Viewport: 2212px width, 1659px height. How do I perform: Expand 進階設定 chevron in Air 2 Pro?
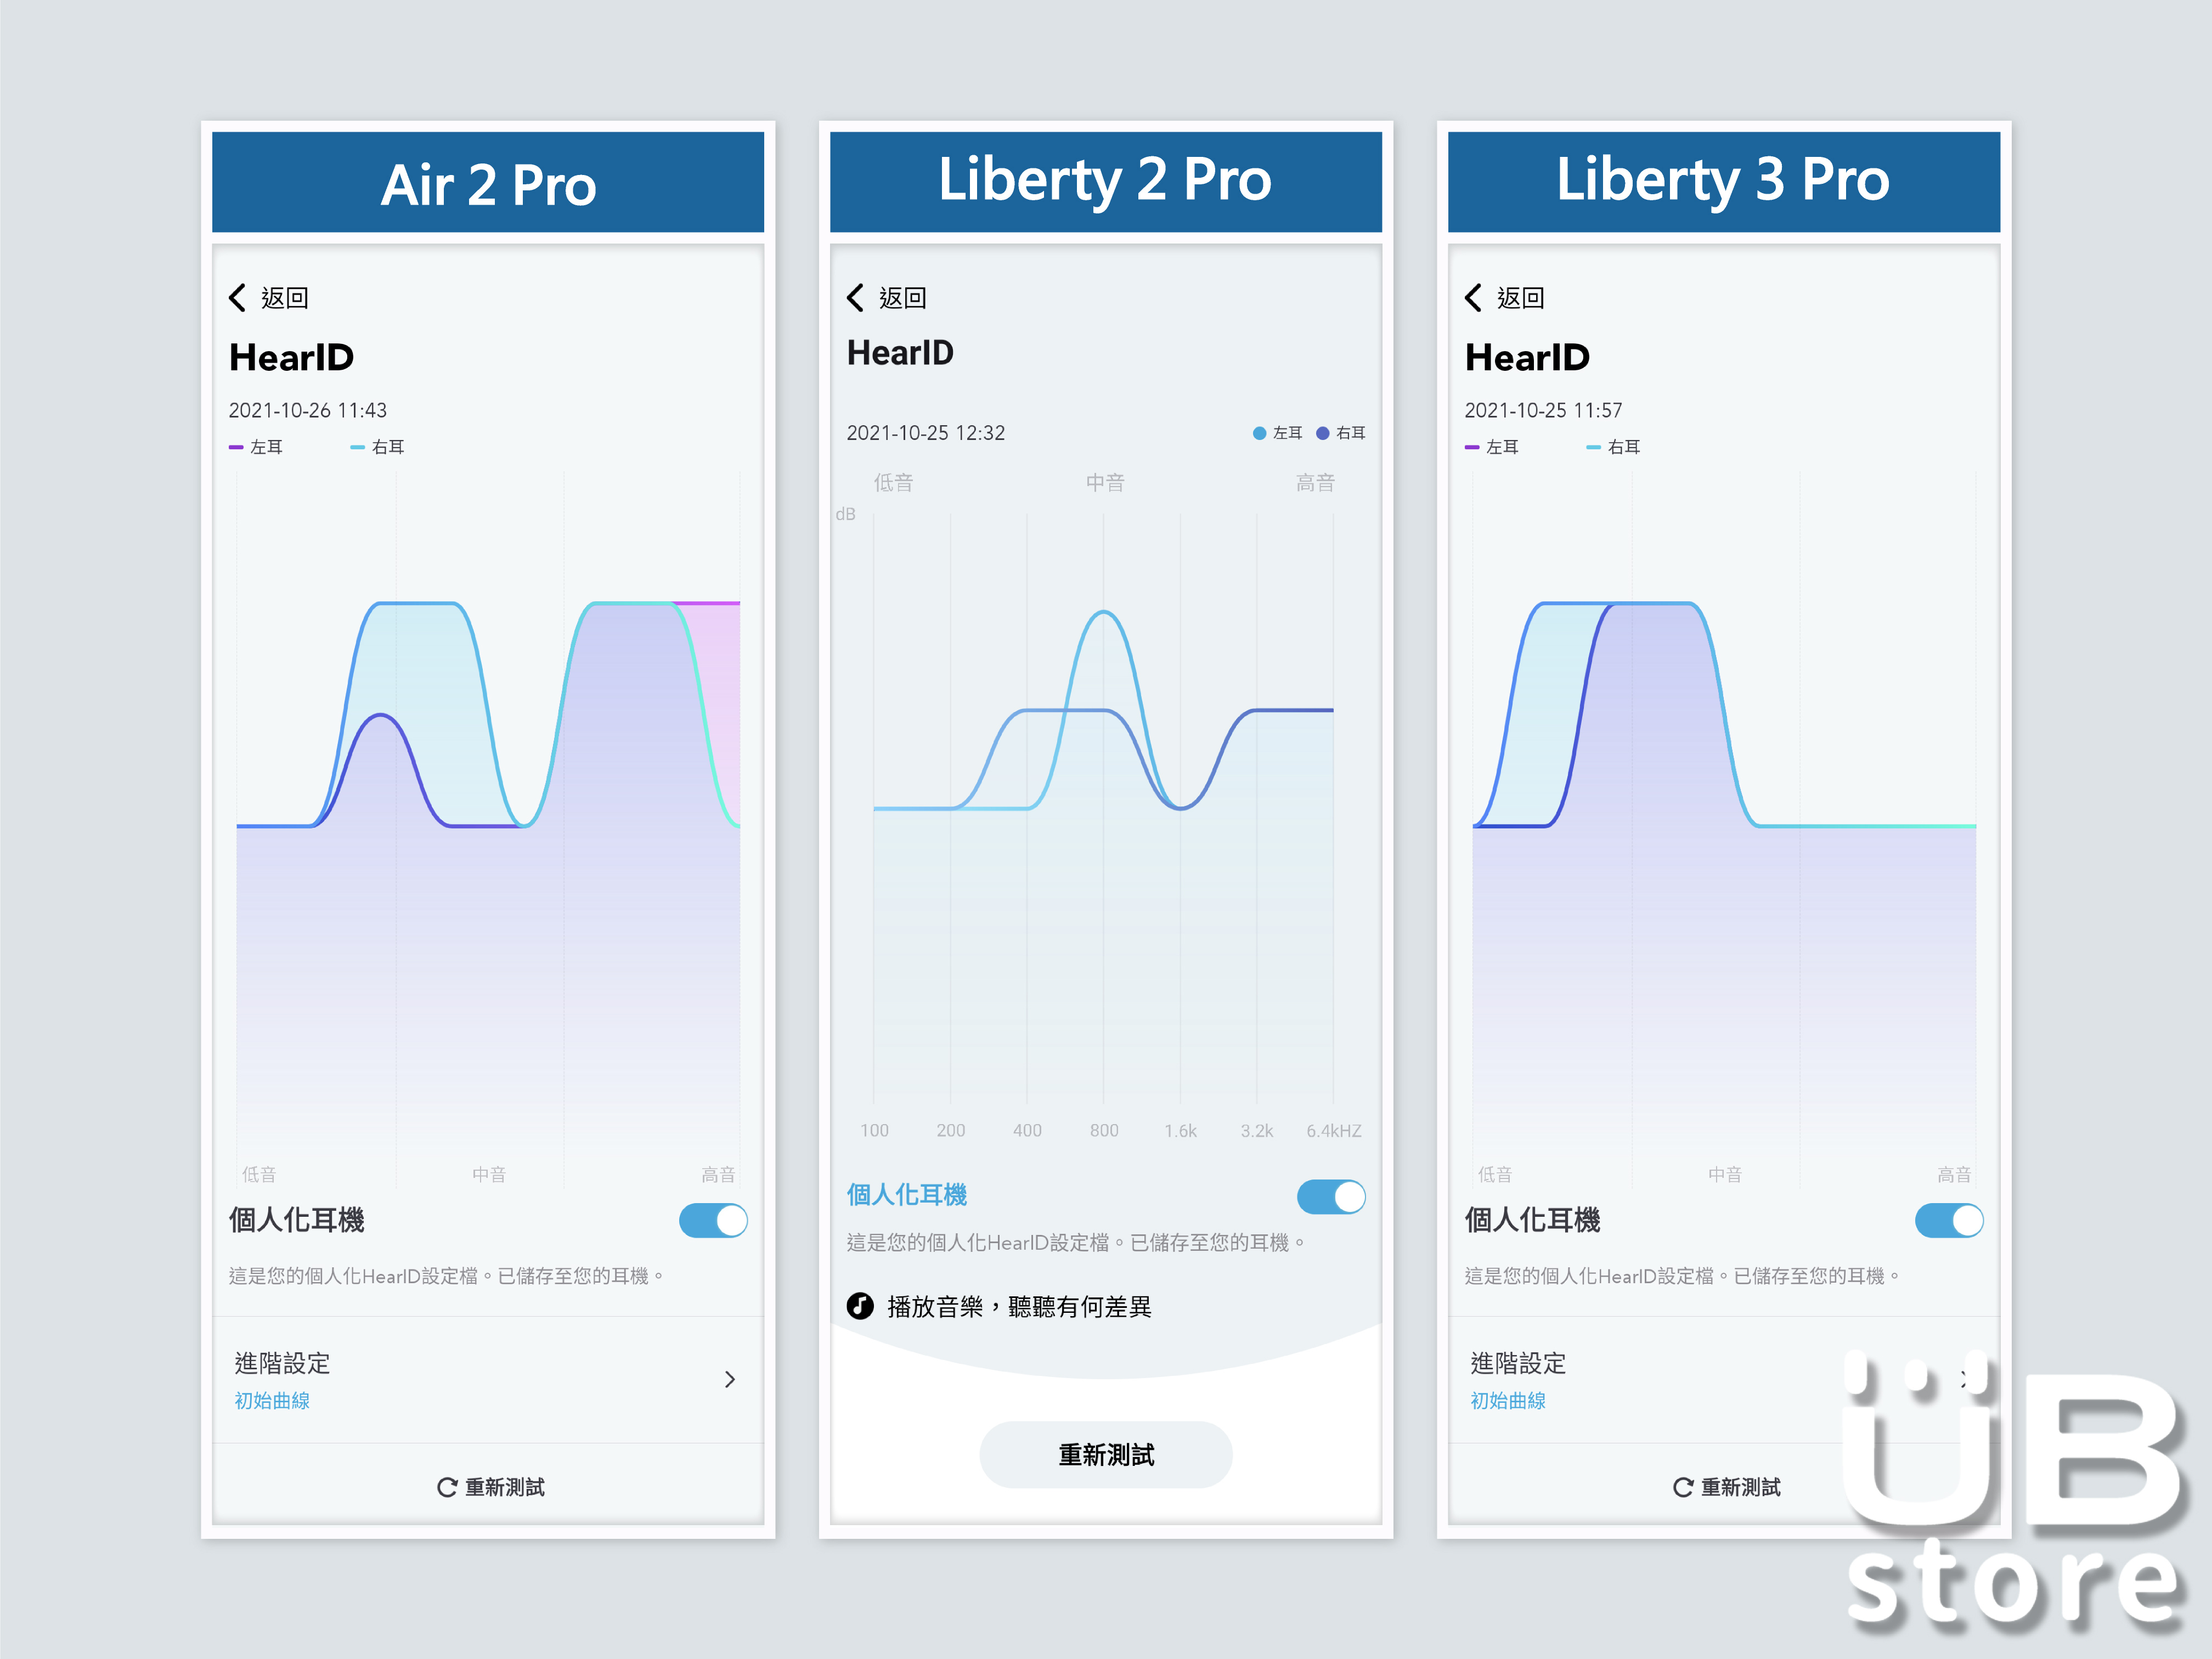730,1380
